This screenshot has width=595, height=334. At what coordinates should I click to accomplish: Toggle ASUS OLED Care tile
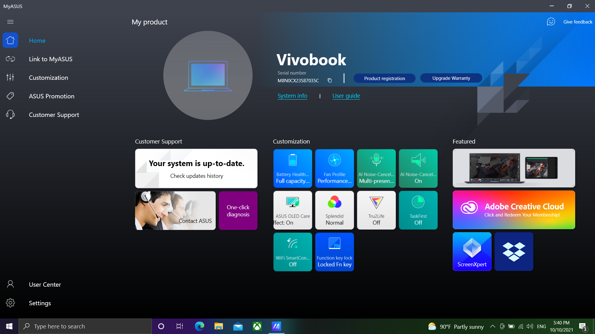pos(293,210)
